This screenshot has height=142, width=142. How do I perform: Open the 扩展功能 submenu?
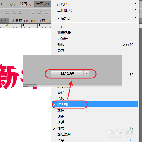95,18
